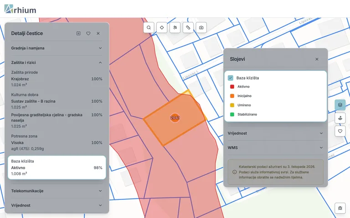
Task: Click the red Aktivno legend swatch
Action: [232, 87]
